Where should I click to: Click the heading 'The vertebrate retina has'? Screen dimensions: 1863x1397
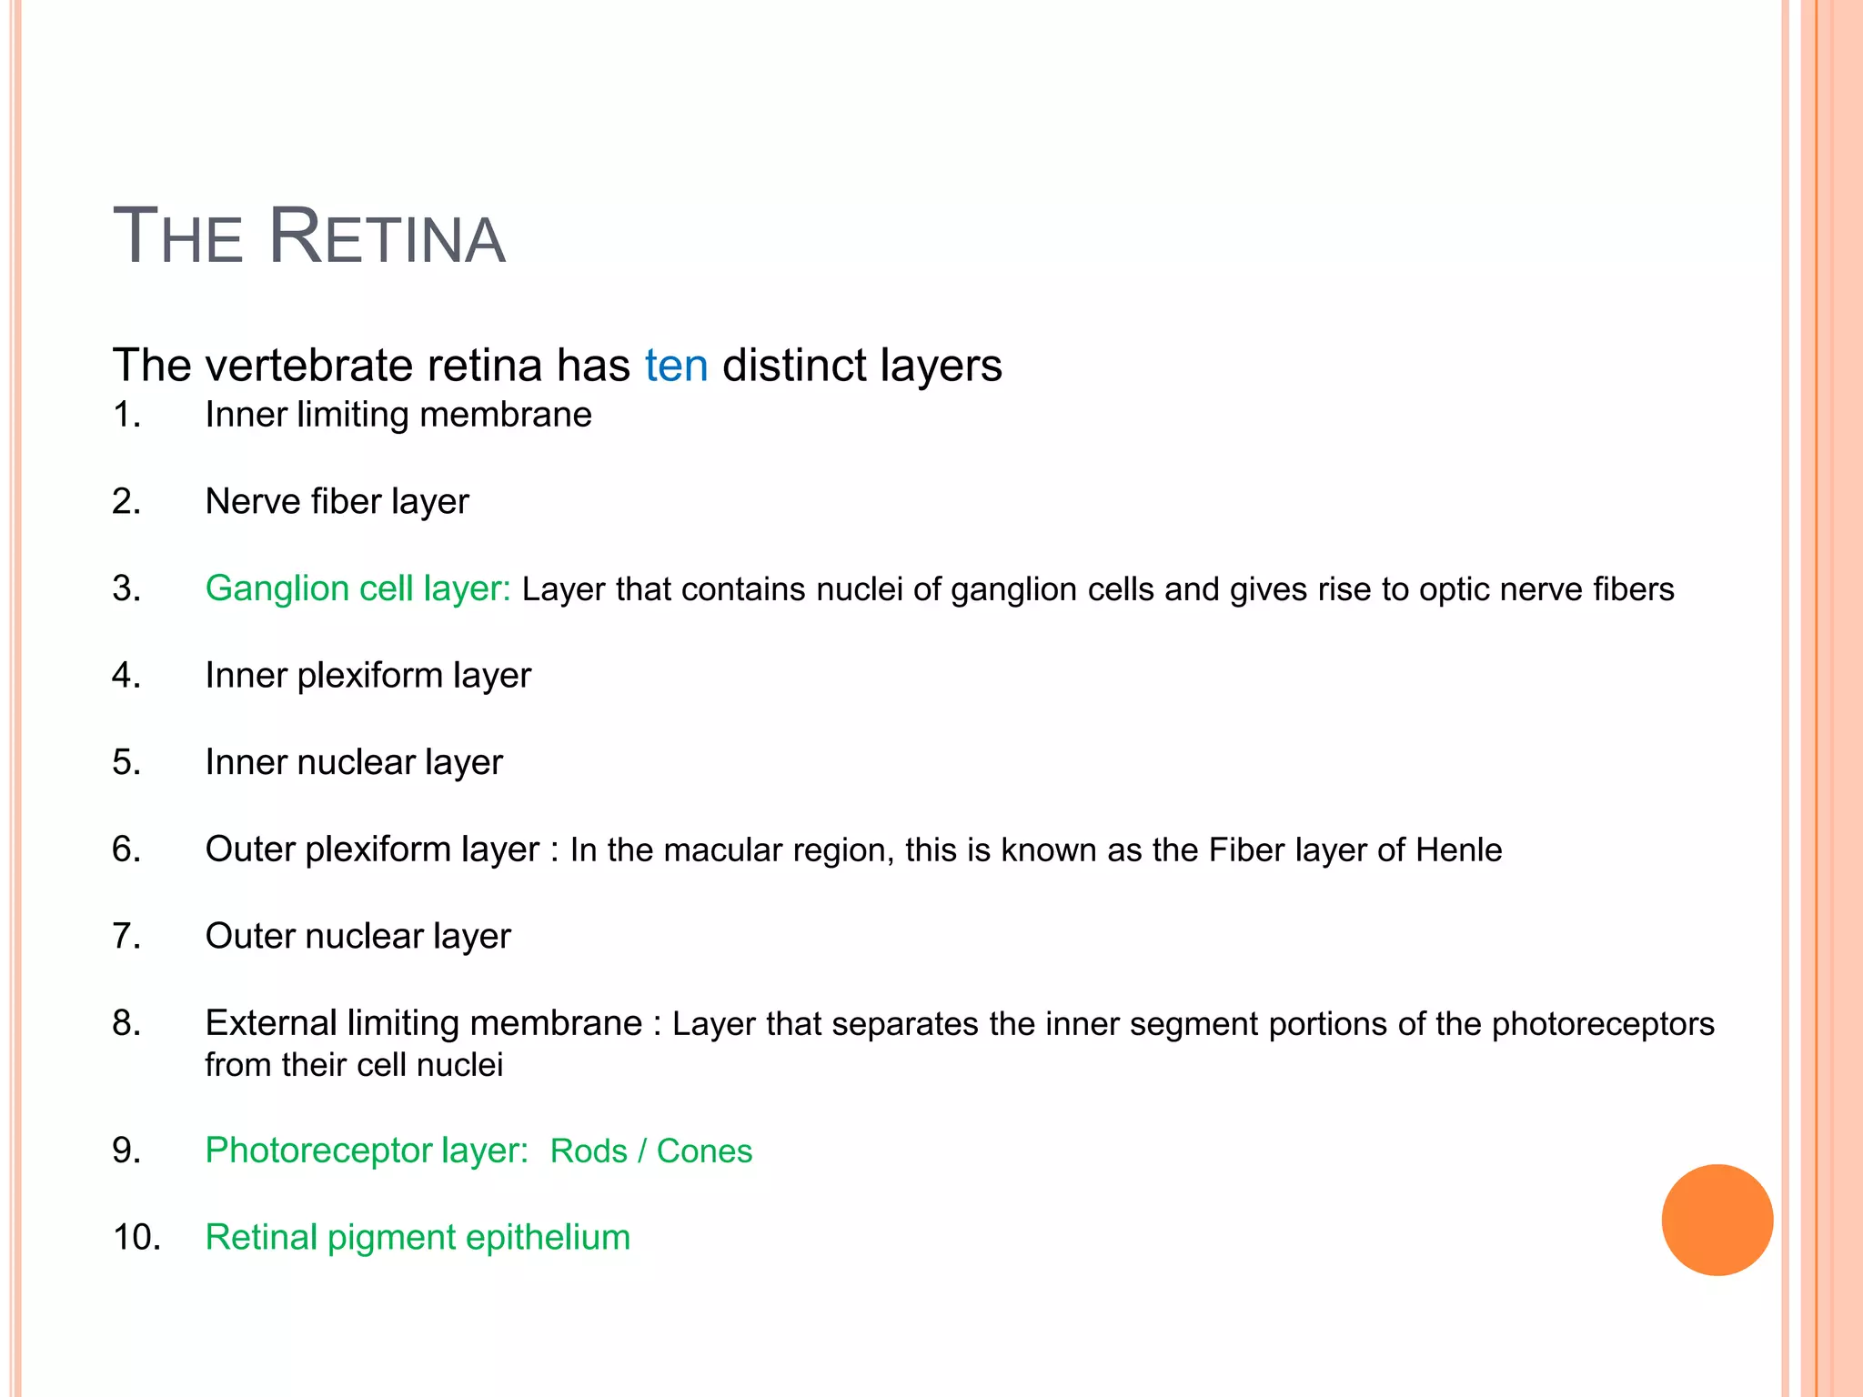[371, 366]
